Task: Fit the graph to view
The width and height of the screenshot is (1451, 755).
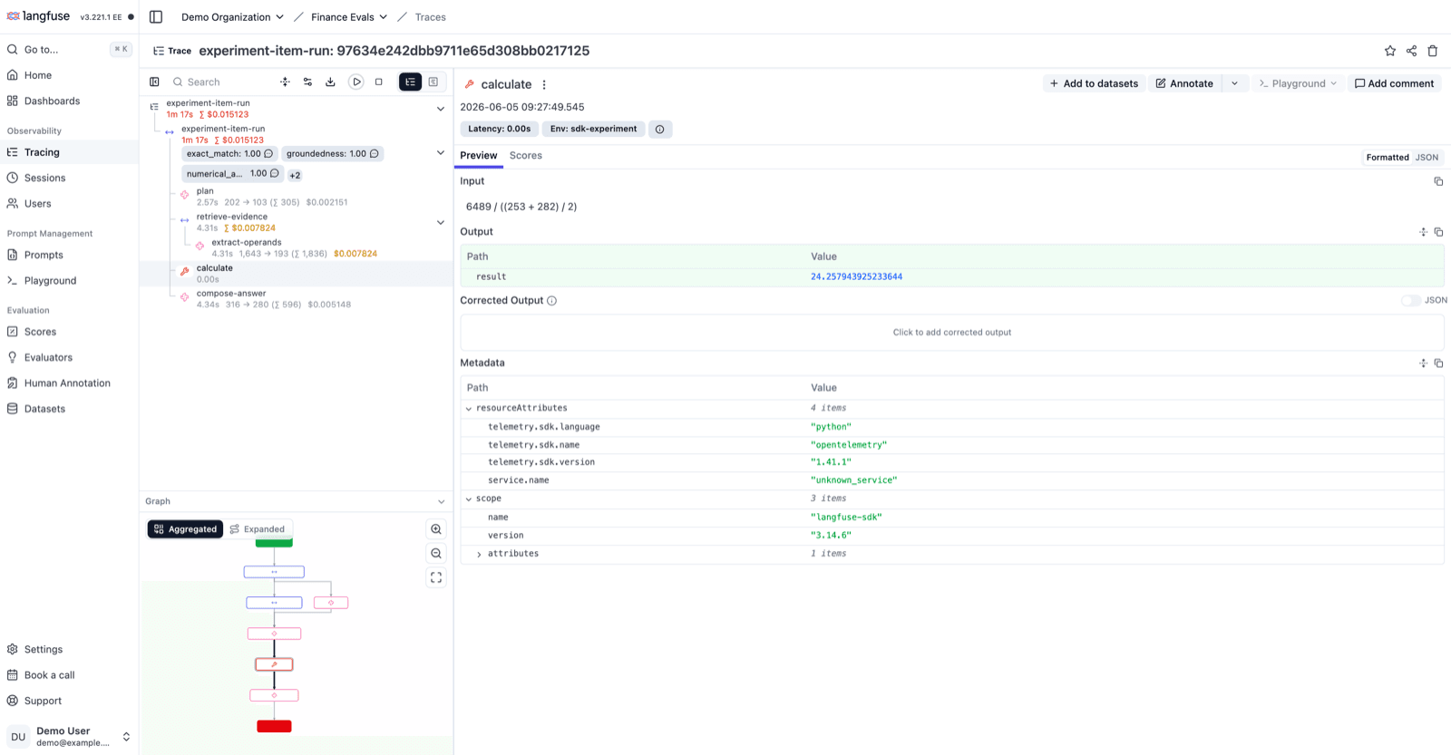Action: [436, 577]
